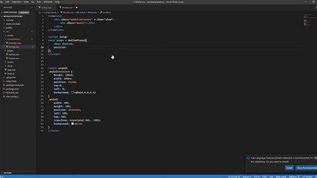Click the Vite icon beside vite.config.js
This screenshot has height=178, width=317.
coord(4,97)
